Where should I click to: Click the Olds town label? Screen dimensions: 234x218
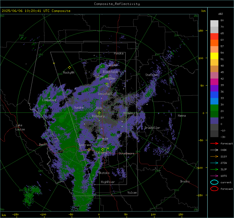point(99,108)
